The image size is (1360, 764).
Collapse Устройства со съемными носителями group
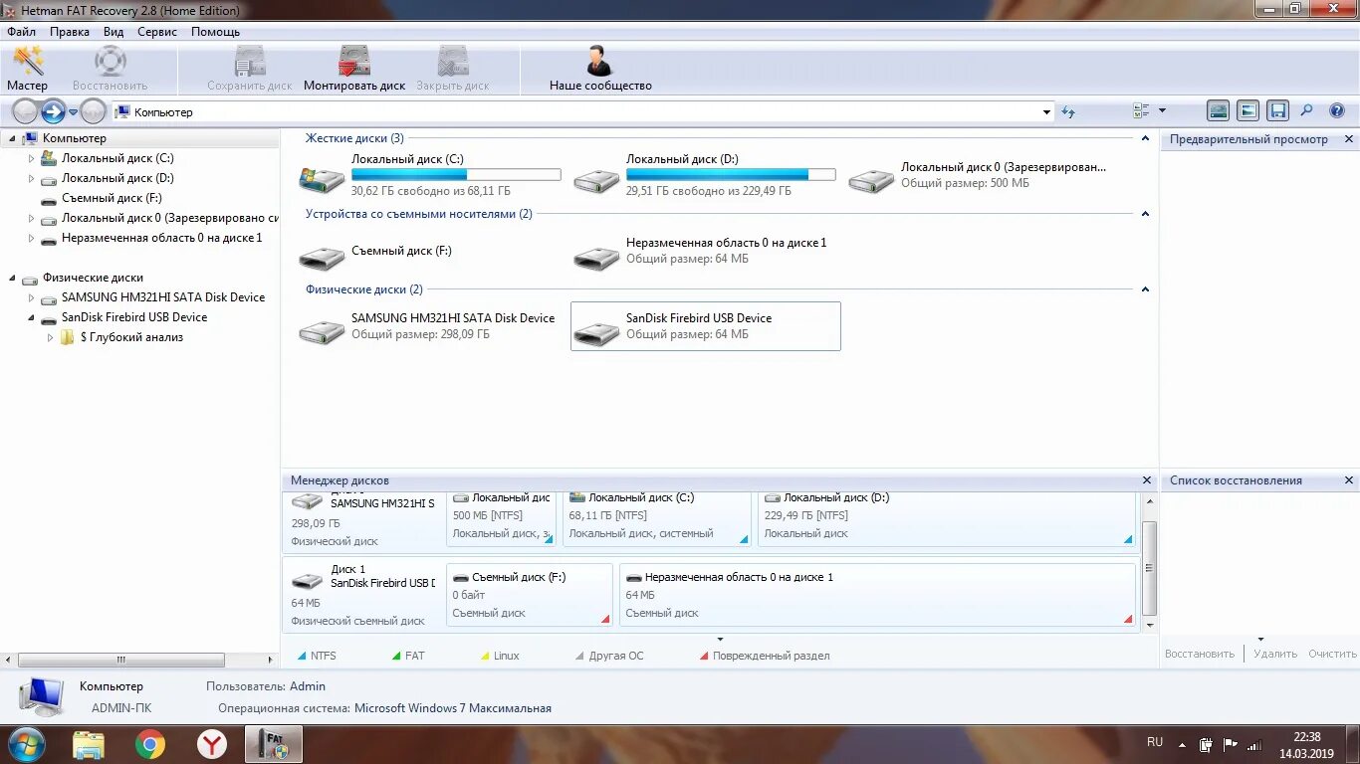pyautogui.click(x=1145, y=214)
